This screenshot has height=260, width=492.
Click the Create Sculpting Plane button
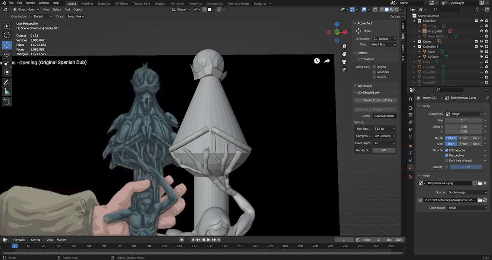coord(375,100)
